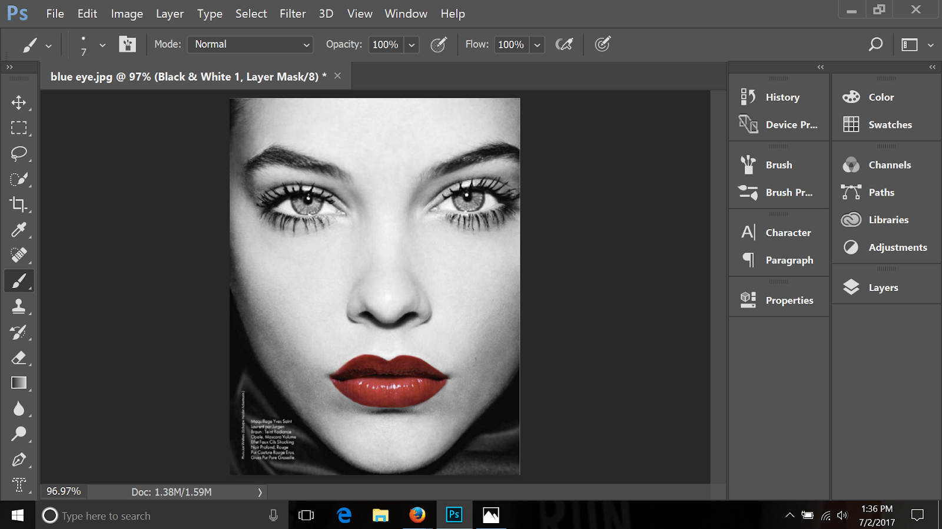Open the Layers panel
The image size is (942, 529).
tap(883, 287)
